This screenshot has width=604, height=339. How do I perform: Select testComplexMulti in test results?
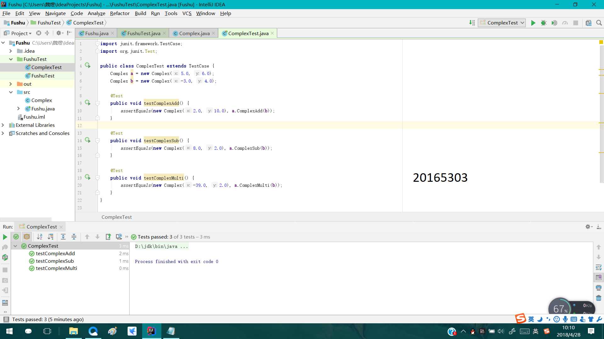tap(56, 268)
